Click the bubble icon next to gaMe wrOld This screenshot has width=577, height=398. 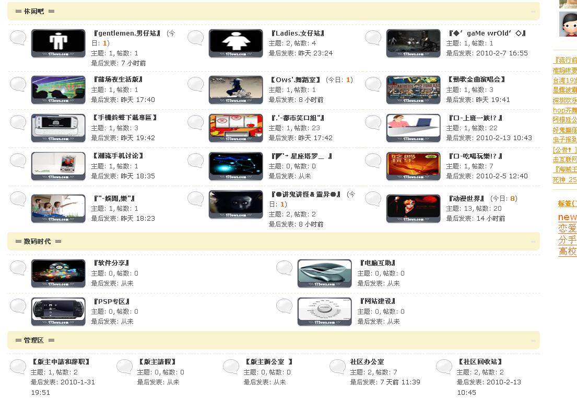click(x=373, y=38)
